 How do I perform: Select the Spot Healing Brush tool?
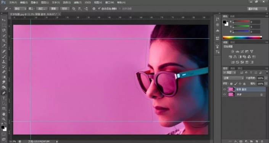3,51
